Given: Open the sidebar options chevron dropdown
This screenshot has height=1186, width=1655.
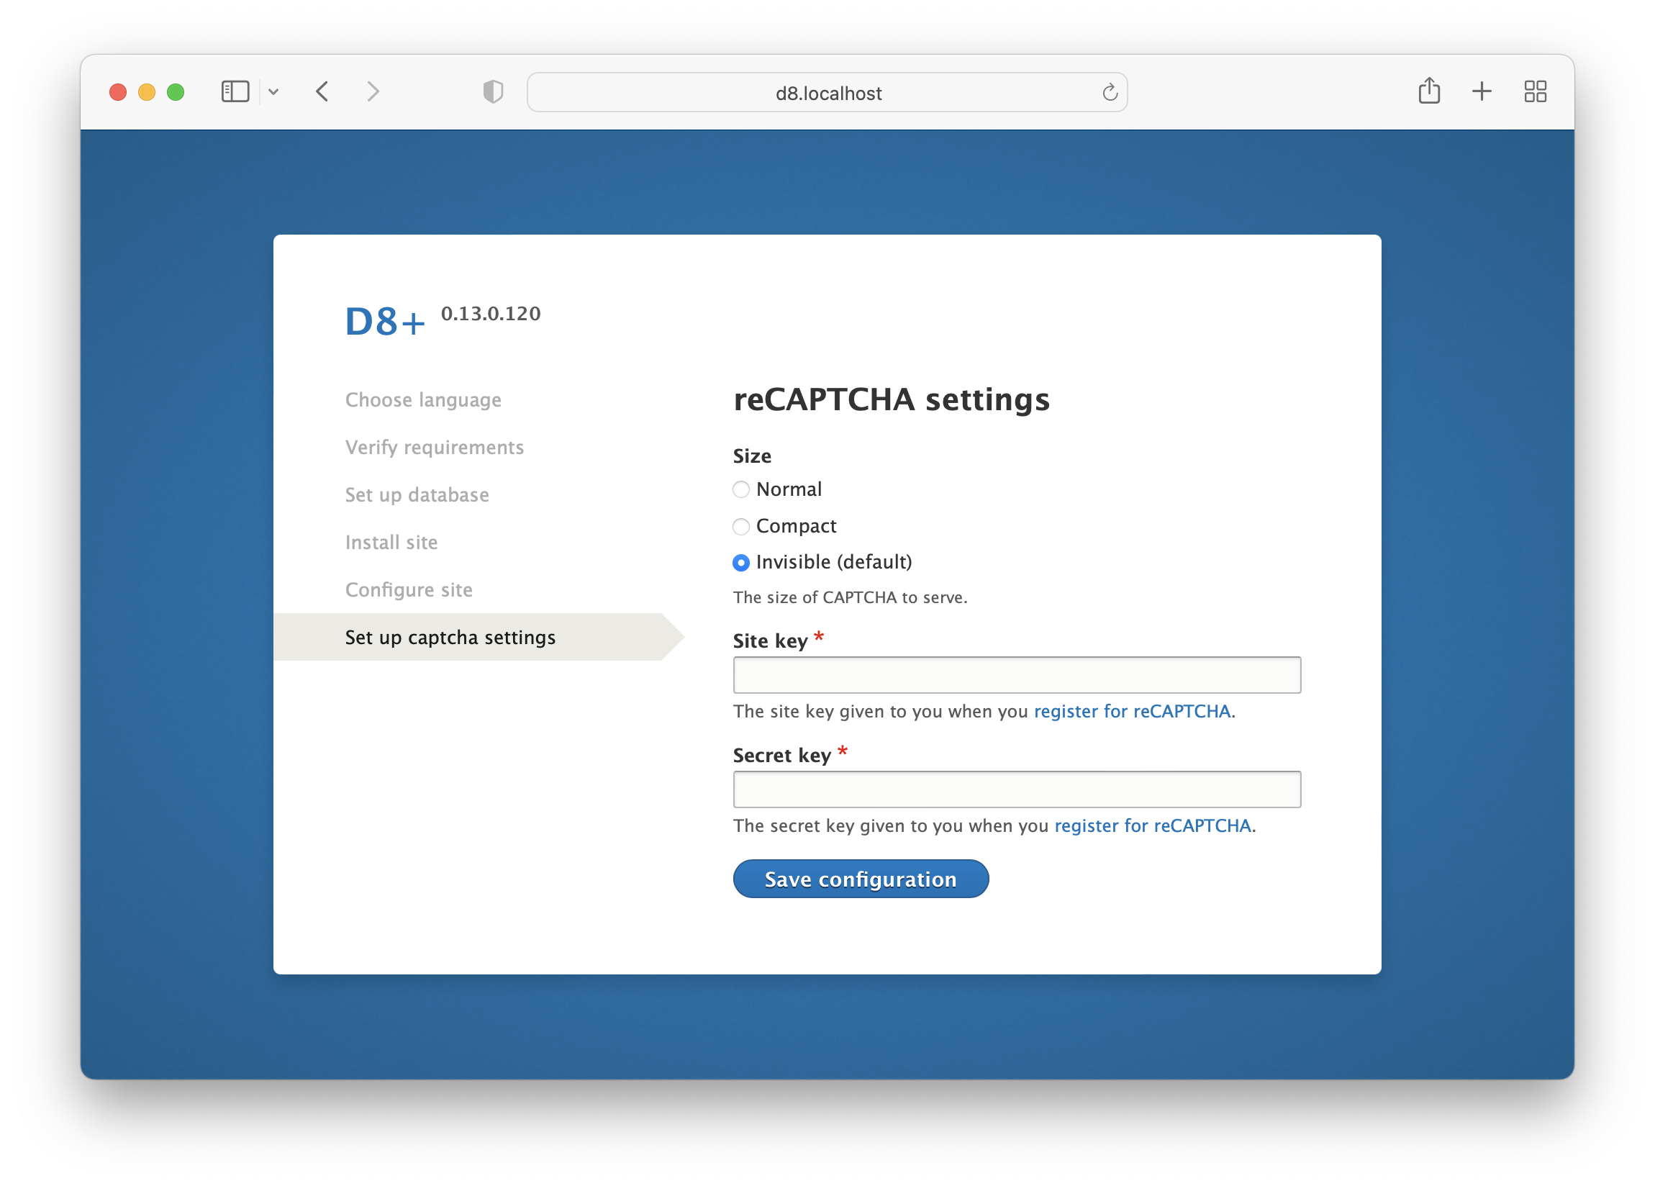Looking at the screenshot, I should [x=273, y=92].
